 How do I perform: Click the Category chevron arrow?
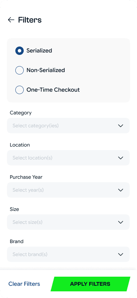click(121, 126)
